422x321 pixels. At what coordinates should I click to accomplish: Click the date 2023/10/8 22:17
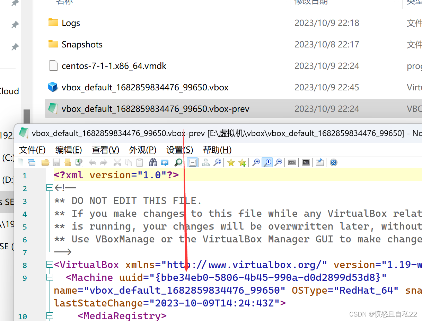[327, 45]
